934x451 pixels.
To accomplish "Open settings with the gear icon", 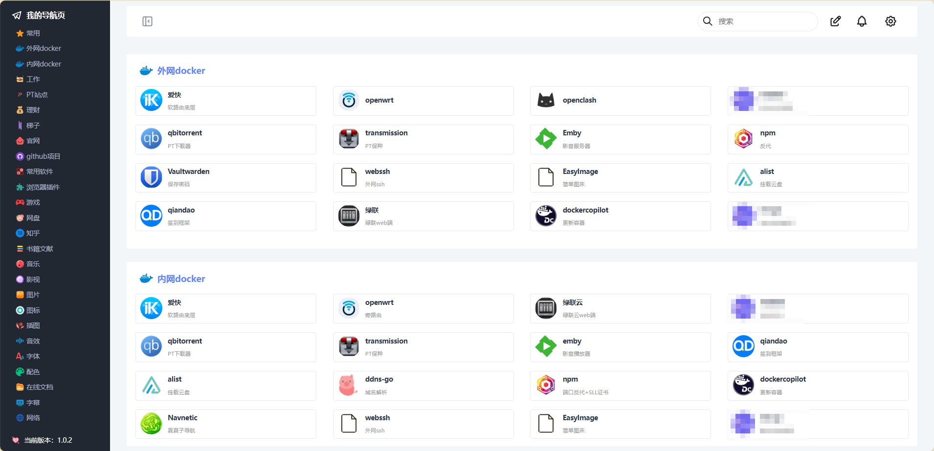I will coord(890,21).
